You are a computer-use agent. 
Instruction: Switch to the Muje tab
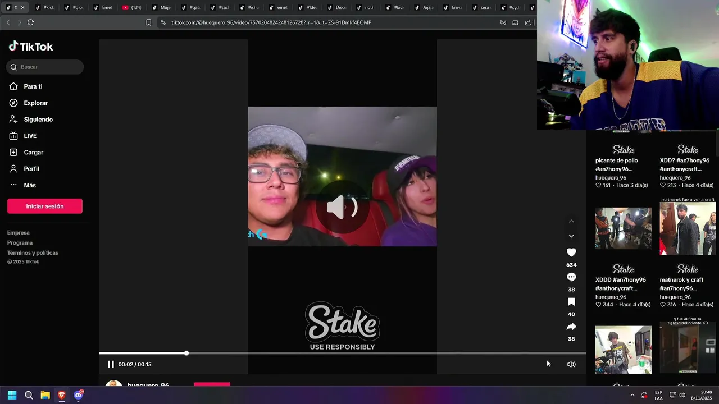pos(162,8)
